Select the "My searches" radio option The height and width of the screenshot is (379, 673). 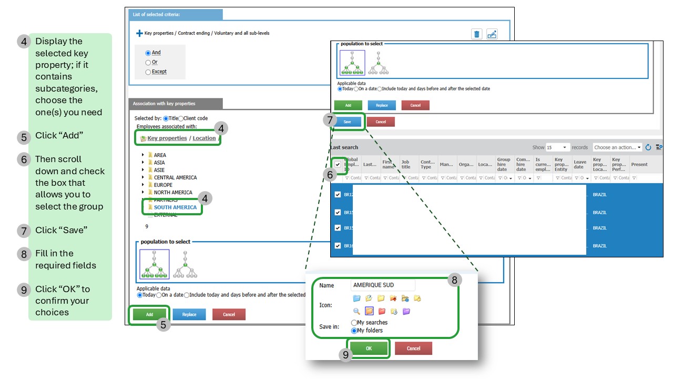coord(354,323)
